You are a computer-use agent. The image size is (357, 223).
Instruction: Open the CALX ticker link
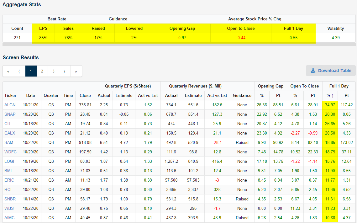point(10,133)
